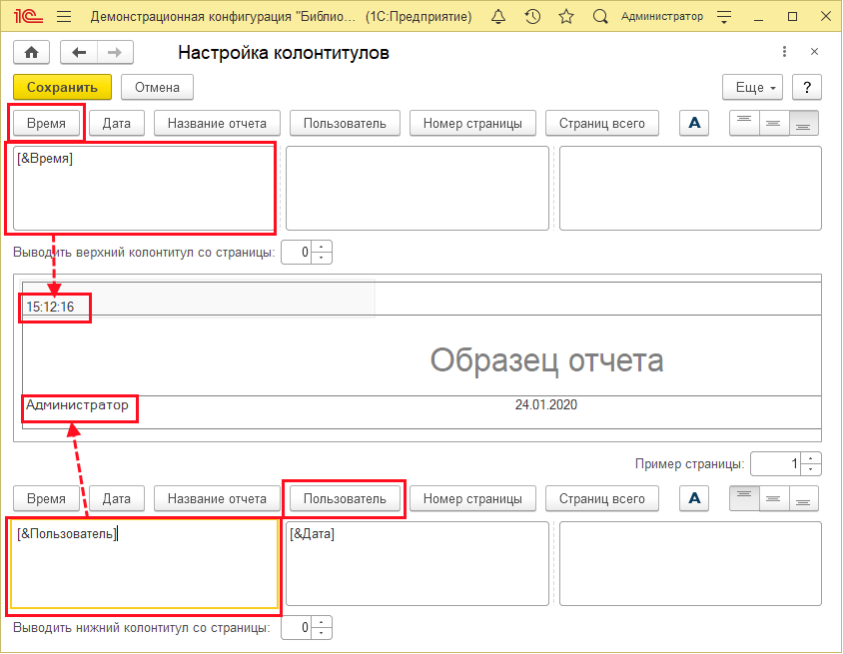843x654 pixels.
Task: Set header vertical alignment to top
Action: 744,123
